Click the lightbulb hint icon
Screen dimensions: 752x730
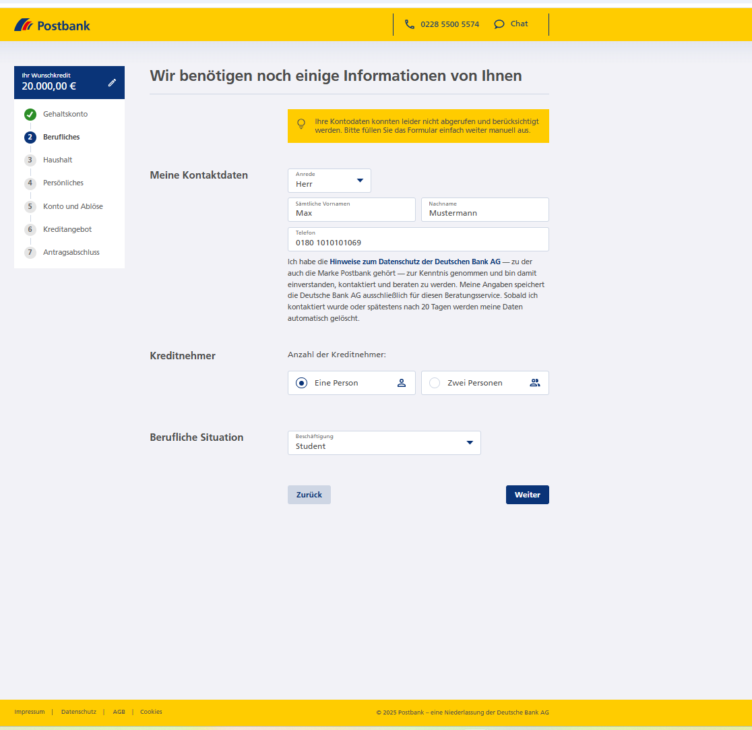[301, 124]
